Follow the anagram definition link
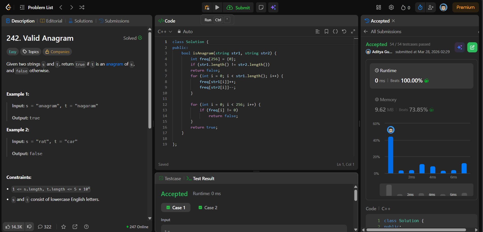This screenshot has height=232, width=483. click(114, 64)
